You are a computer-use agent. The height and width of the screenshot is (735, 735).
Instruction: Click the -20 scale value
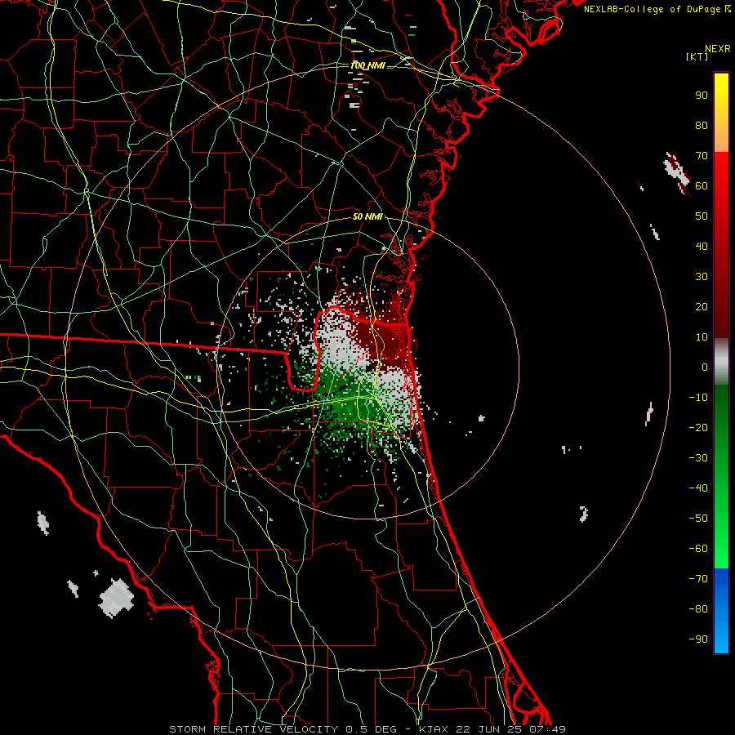[698, 427]
